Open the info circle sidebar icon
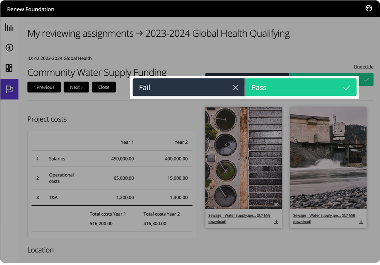This screenshot has height=265, width=380. pyautogui.click(x=9, y=48)
